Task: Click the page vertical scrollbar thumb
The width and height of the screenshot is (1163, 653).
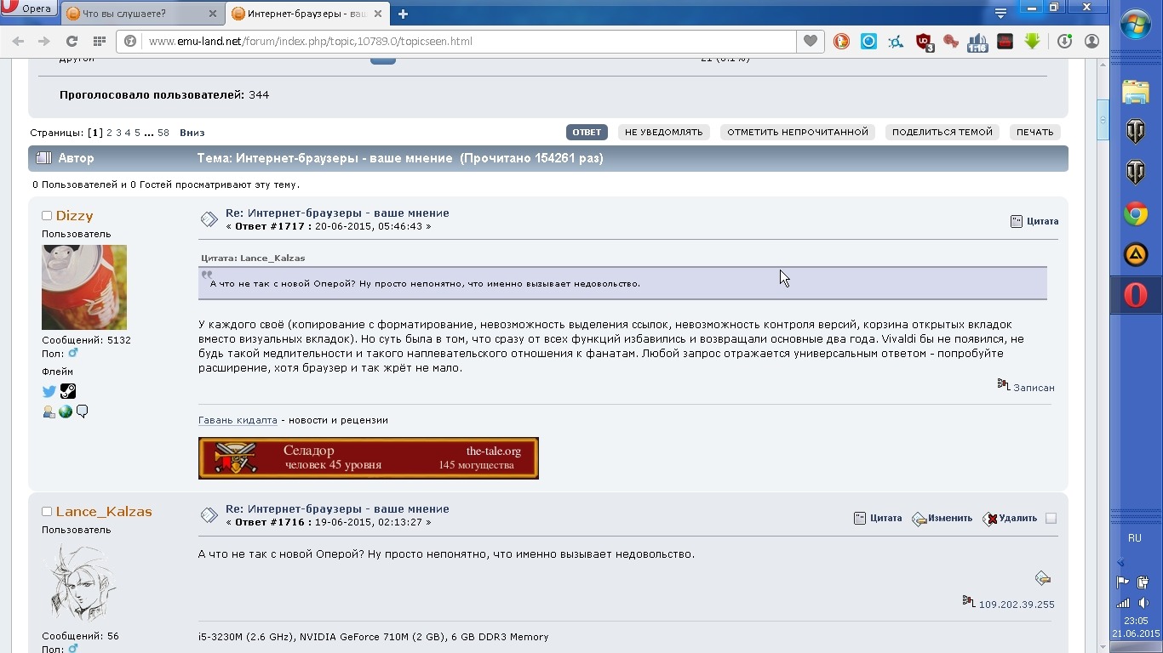Action: [1103, 118]
